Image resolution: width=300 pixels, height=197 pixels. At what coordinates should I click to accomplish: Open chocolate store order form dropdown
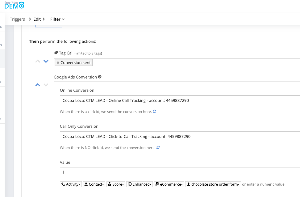point(213,184)
